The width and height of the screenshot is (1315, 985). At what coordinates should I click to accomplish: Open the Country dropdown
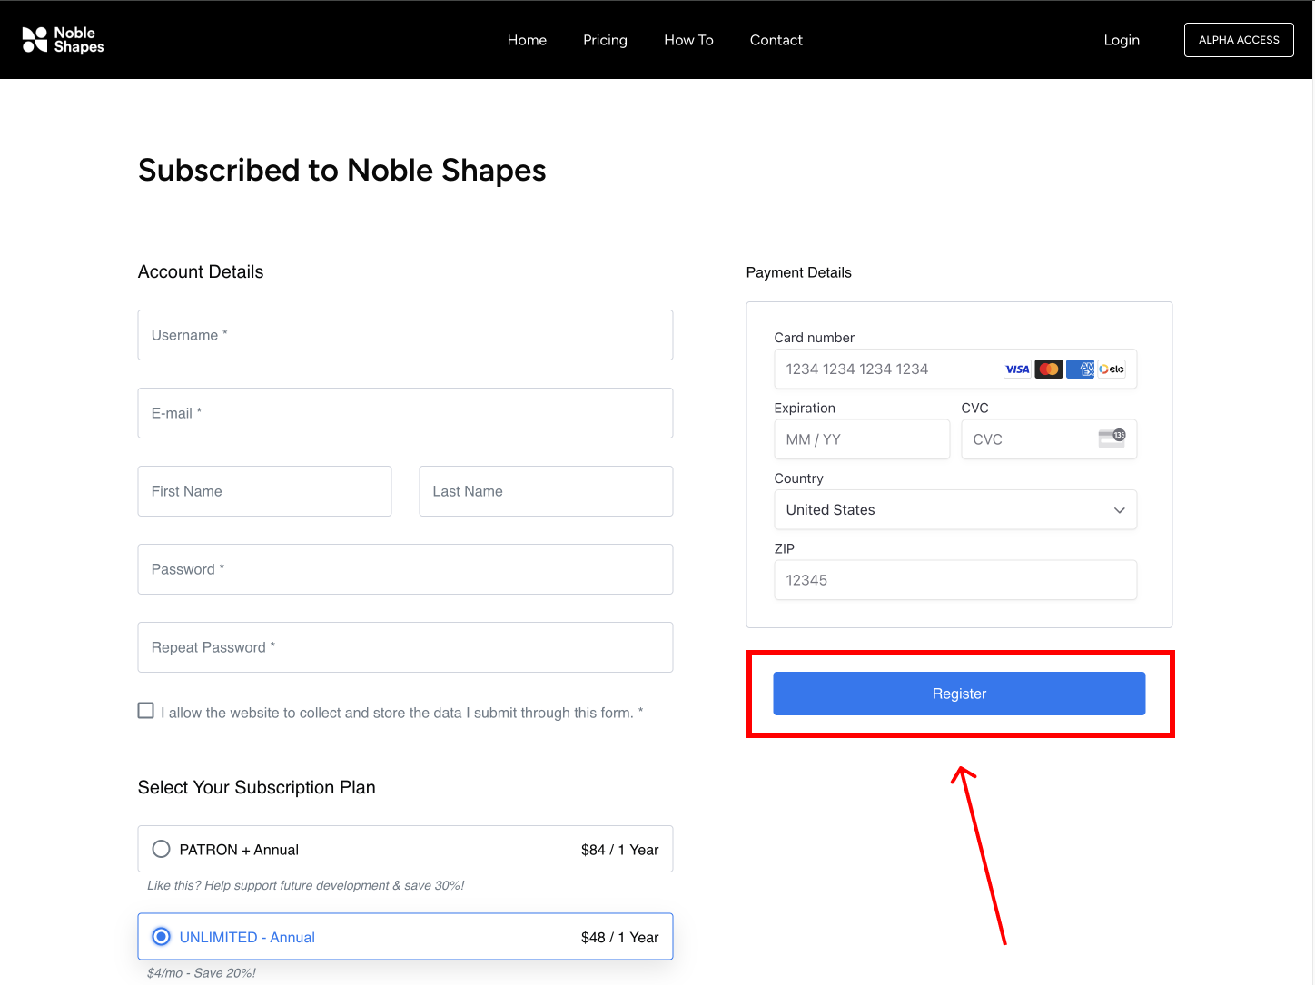tap(954, 509)
